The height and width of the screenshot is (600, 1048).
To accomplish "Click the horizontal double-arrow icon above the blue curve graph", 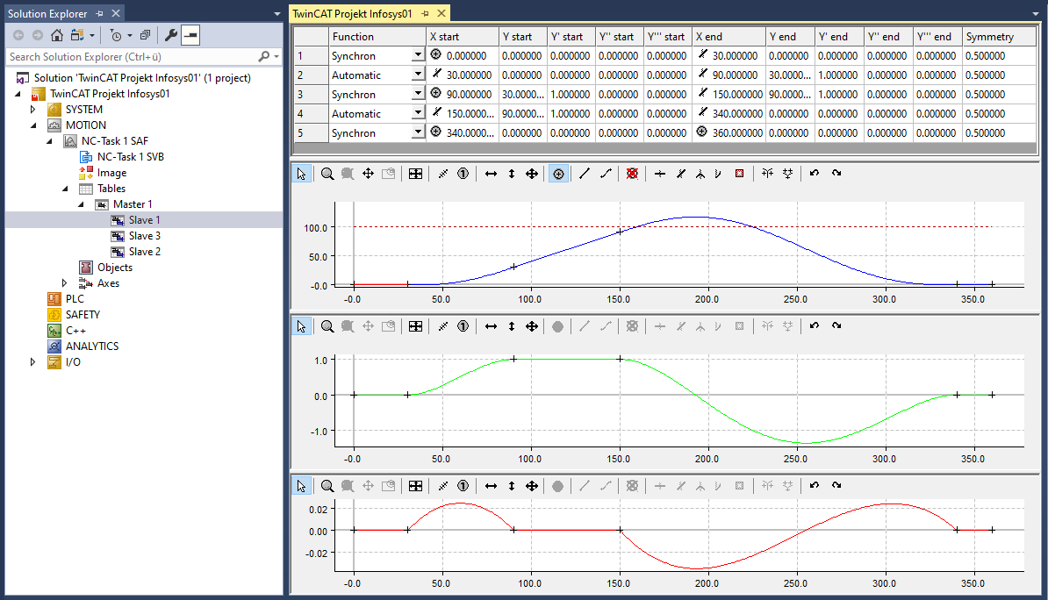I will (491, 174).
